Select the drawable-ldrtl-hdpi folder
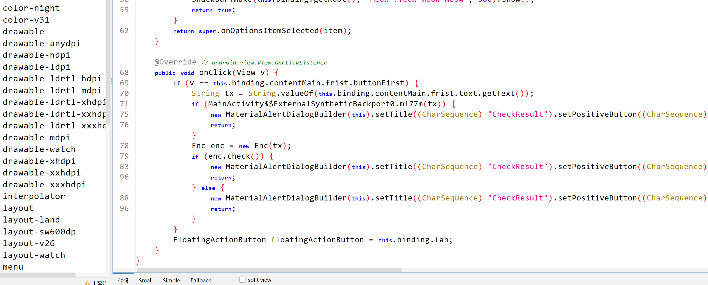This screenshot has width=708, height=285. (x=52, y=78)
